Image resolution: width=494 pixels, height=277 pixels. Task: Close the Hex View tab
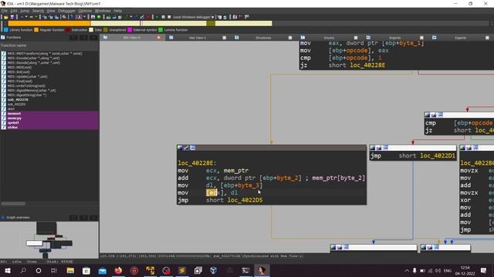point(225,38)
